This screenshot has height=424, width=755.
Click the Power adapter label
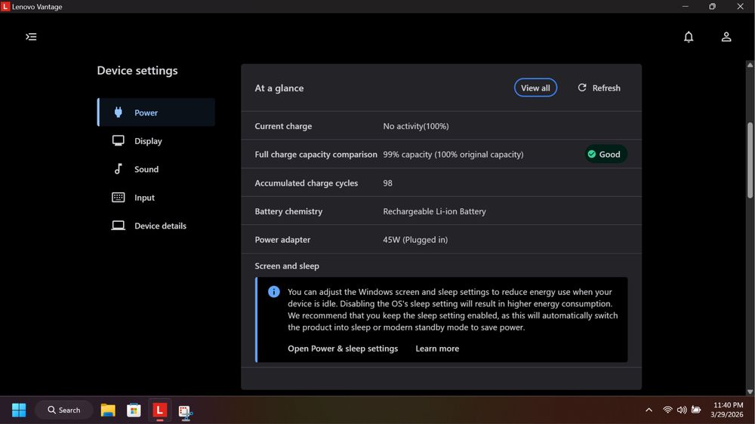click(282, 240)
